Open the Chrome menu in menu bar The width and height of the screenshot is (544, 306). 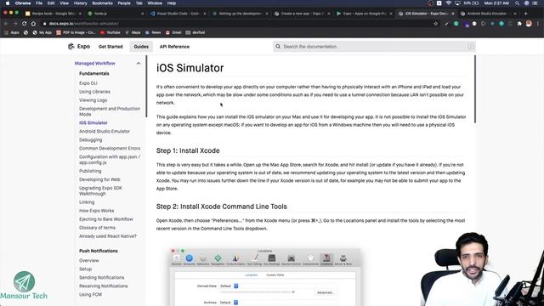pyautogui.click(x=23, y=3)
